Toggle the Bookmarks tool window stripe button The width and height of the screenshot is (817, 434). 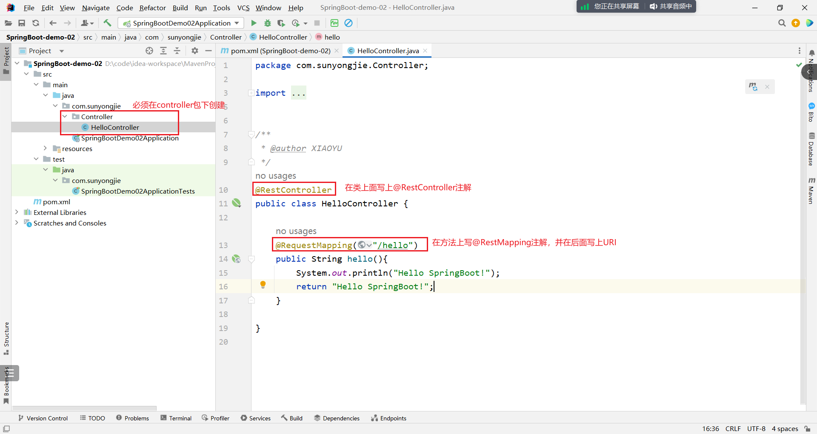click(6, 385)
